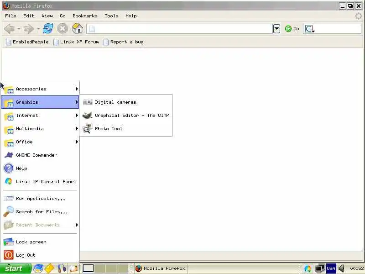
Task: Open the network monitors tray icon
Action: (x=320, y=269)
